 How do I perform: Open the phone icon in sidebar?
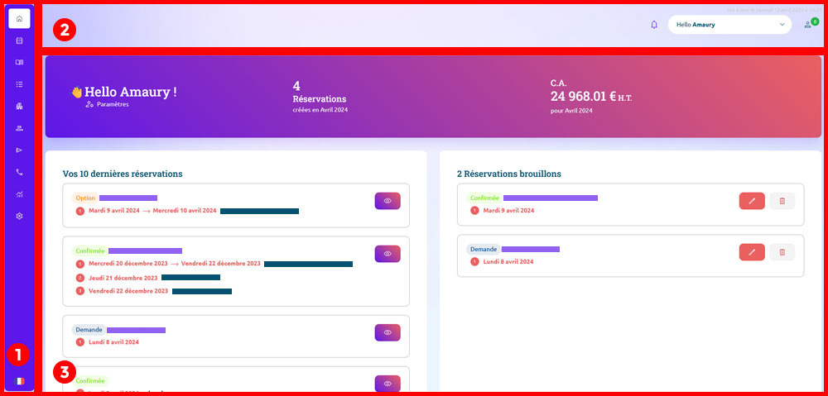click(20, 172)
